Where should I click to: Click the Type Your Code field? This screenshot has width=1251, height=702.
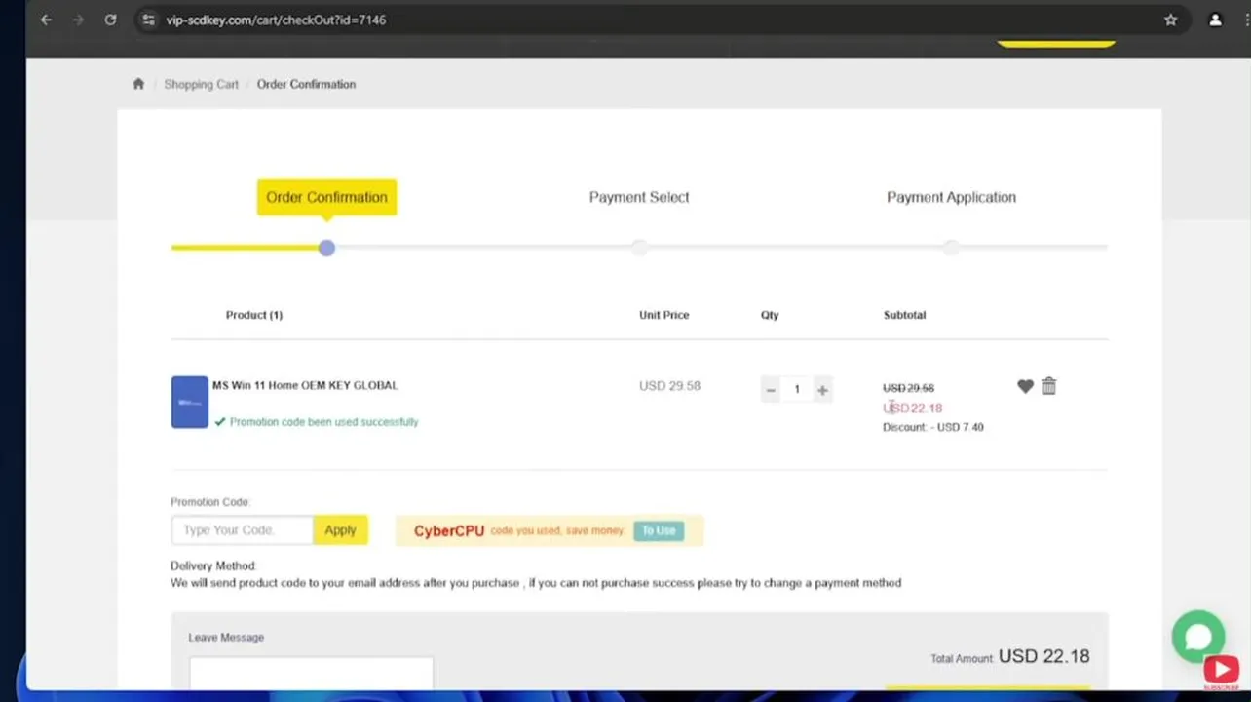[243, 529]
